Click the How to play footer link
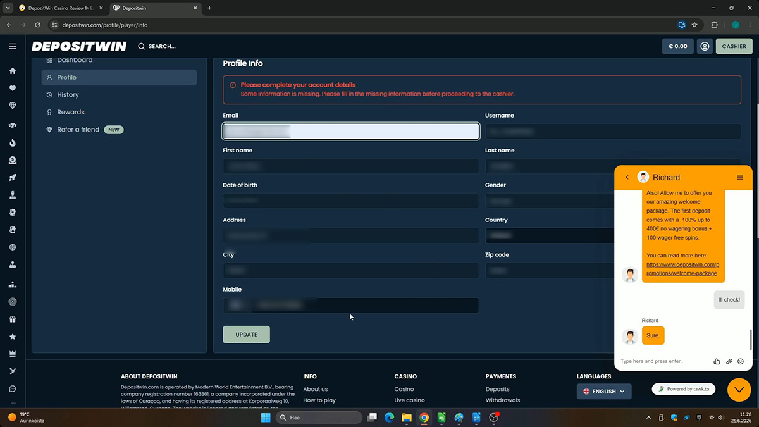Screen dimensions: 759x427 point(319,400)
